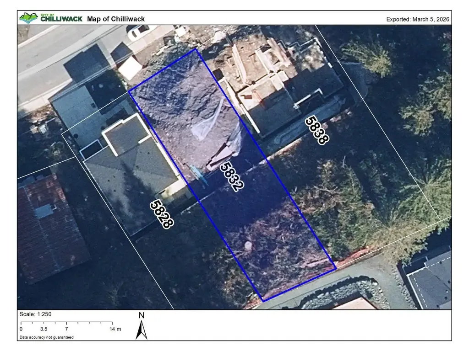The image size is (469, 351).
Task: Click the round white object on lot 5832
Action: [248, 246]
